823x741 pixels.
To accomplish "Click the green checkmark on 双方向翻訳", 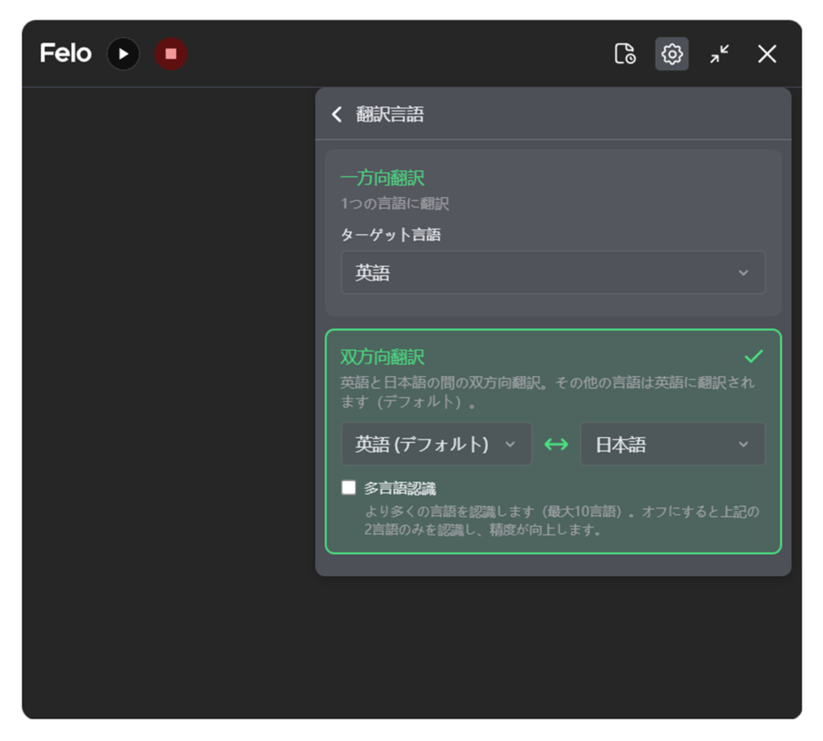I will pos(753,356).
